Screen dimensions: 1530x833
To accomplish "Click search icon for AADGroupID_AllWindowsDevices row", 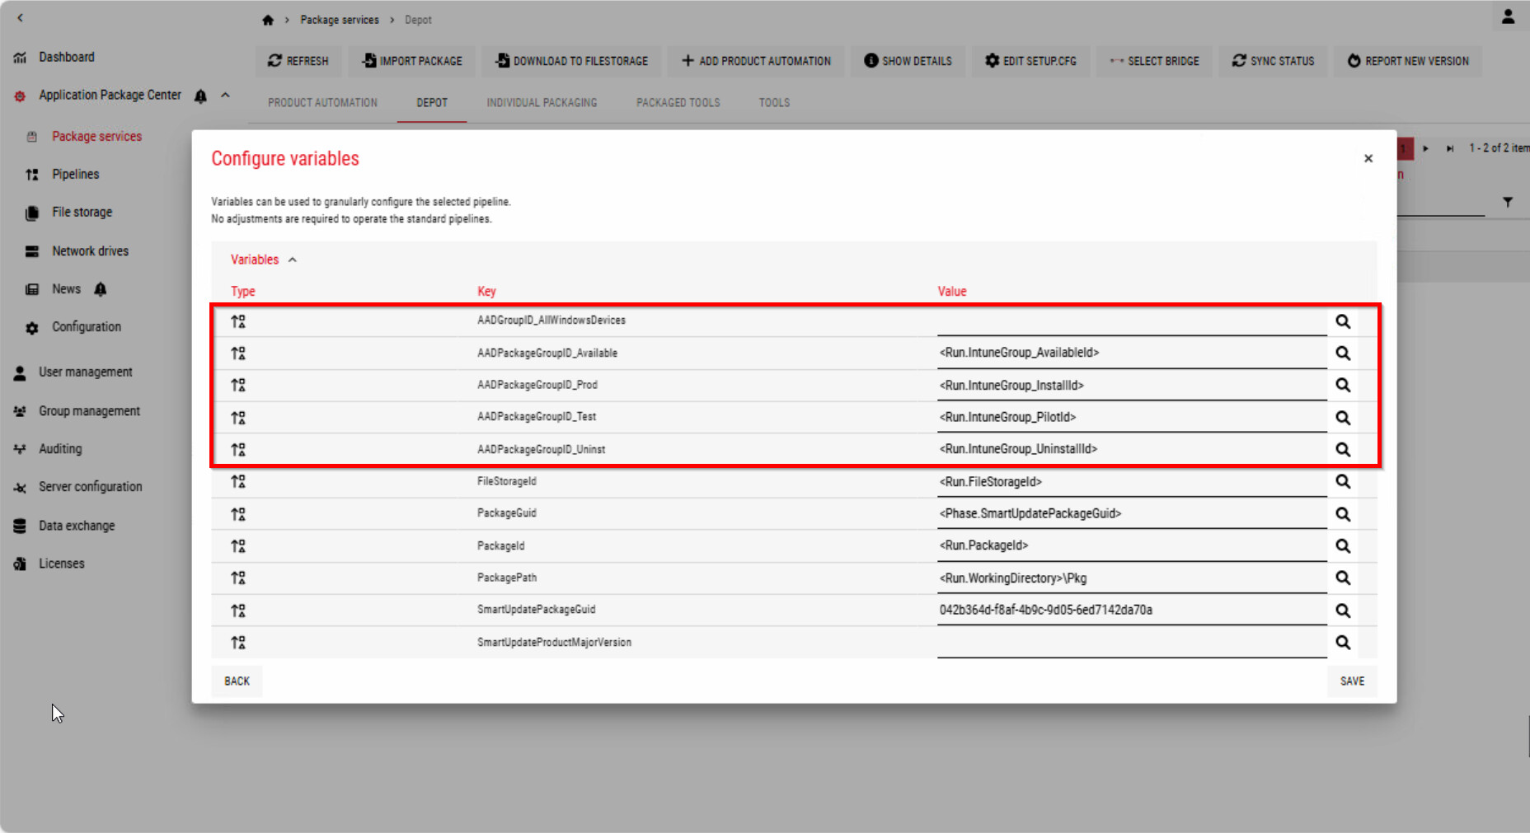I will point(1342,321).
